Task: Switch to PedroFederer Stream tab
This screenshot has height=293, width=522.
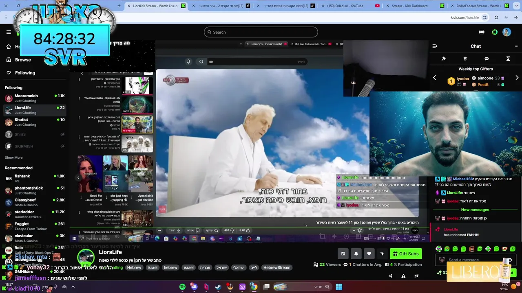Action: click(479, 6)
